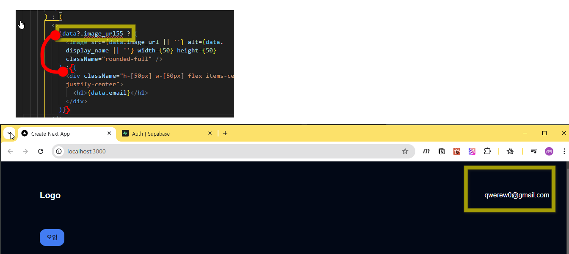
Task: Open the purple profile avatar
Action: (x=549, y=151)
